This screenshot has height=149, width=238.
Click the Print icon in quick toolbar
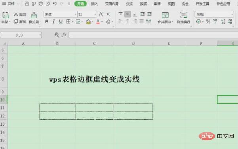(x=41, y=4)
